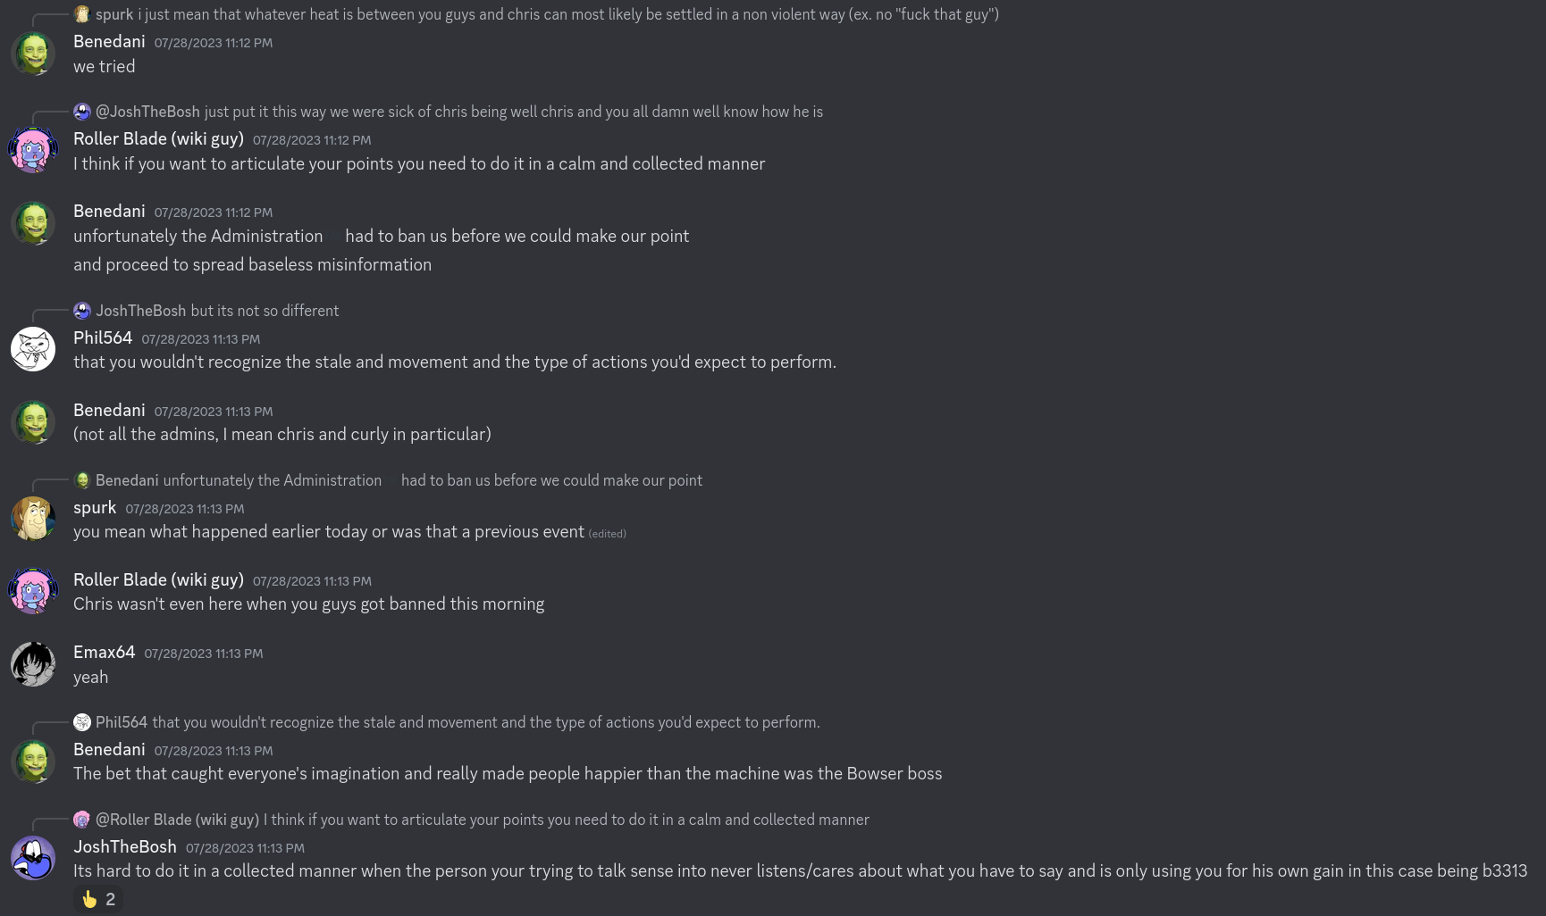1546x916 pixels.
Task: Jump to Benedani's quoted reply about the Administration
Action: 433,480
